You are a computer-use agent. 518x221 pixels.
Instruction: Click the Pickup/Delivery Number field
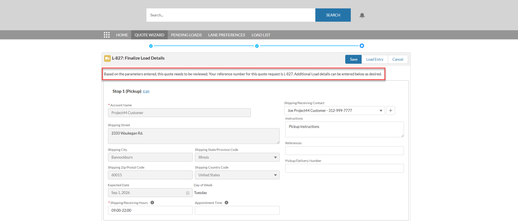click(x=344, y=168)
